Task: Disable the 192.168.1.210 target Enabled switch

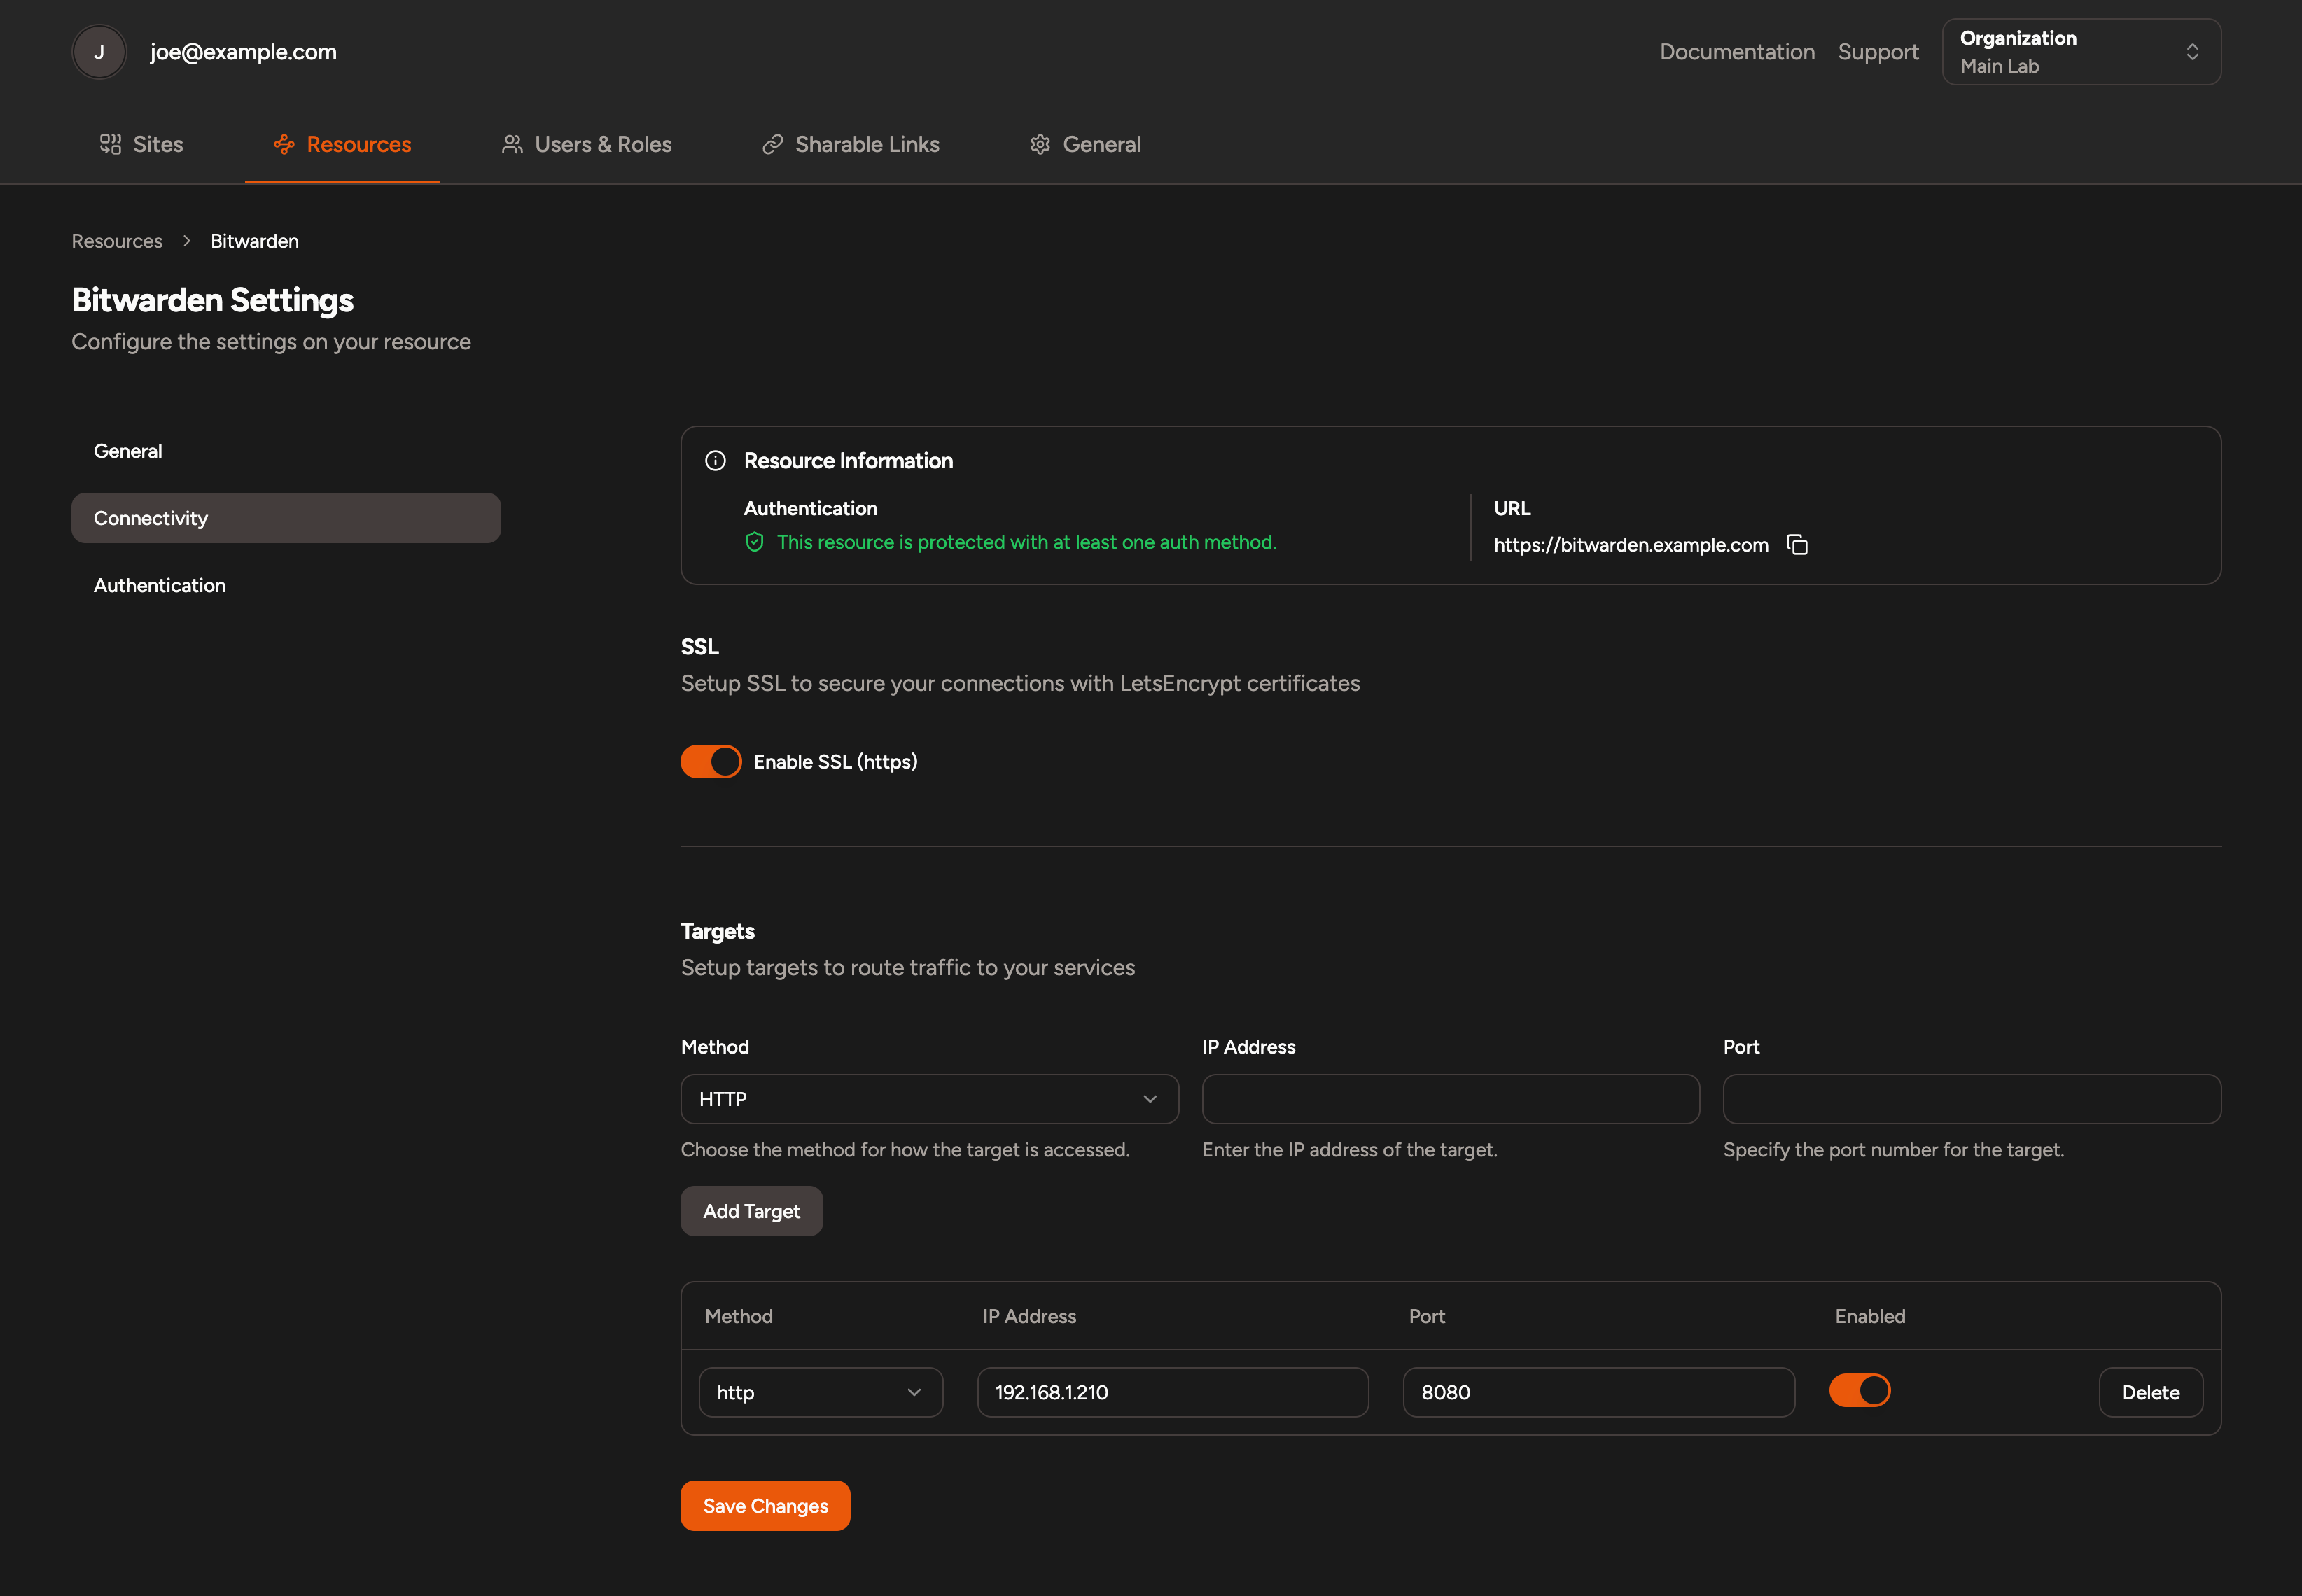Action: click(1859, 1390)
